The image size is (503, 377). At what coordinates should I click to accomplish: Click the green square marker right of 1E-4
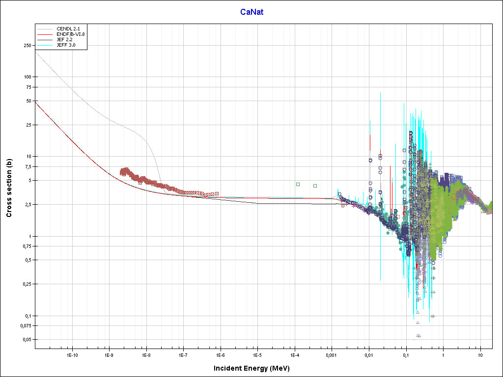click(315, 186)
